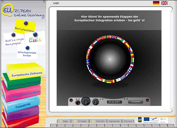Switch the site language to German flag

156,3
